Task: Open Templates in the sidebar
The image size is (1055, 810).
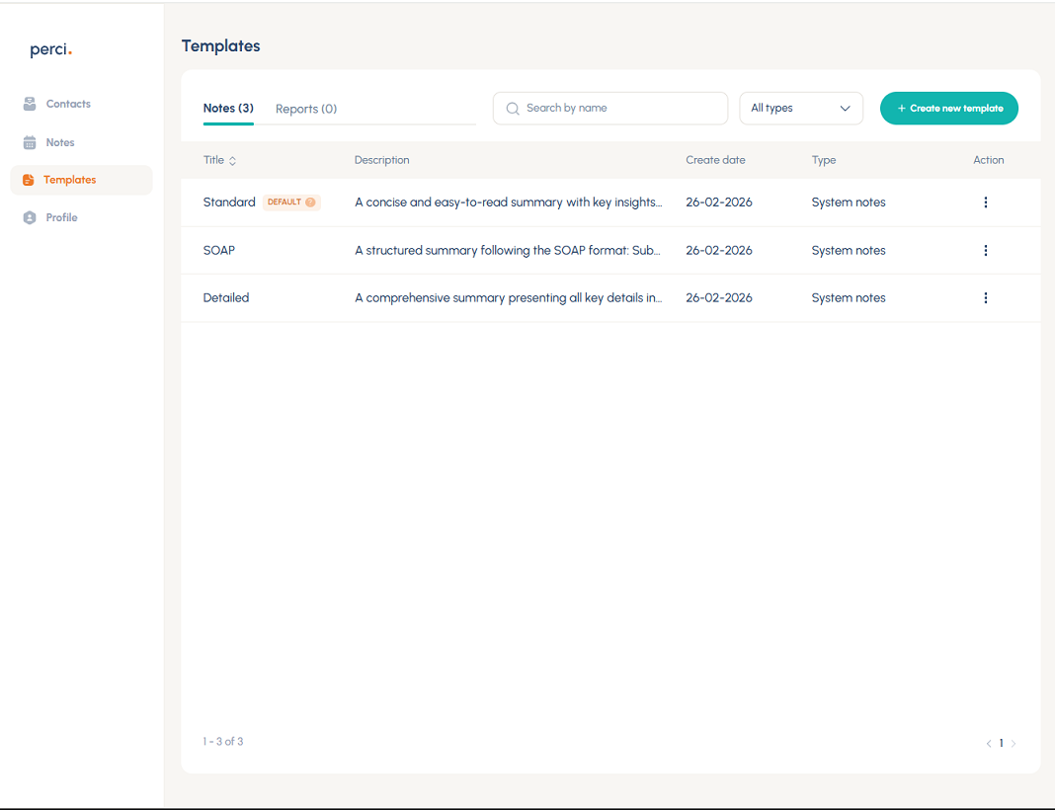Action: [81, 180]
